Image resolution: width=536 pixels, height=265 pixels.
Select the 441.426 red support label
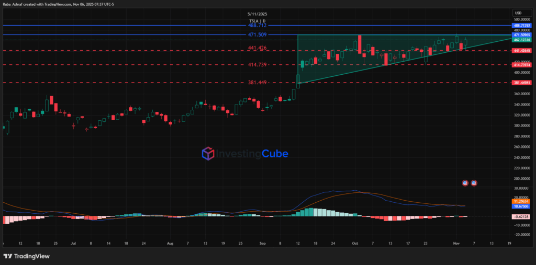pyautogui.click(x=257, y=48)
